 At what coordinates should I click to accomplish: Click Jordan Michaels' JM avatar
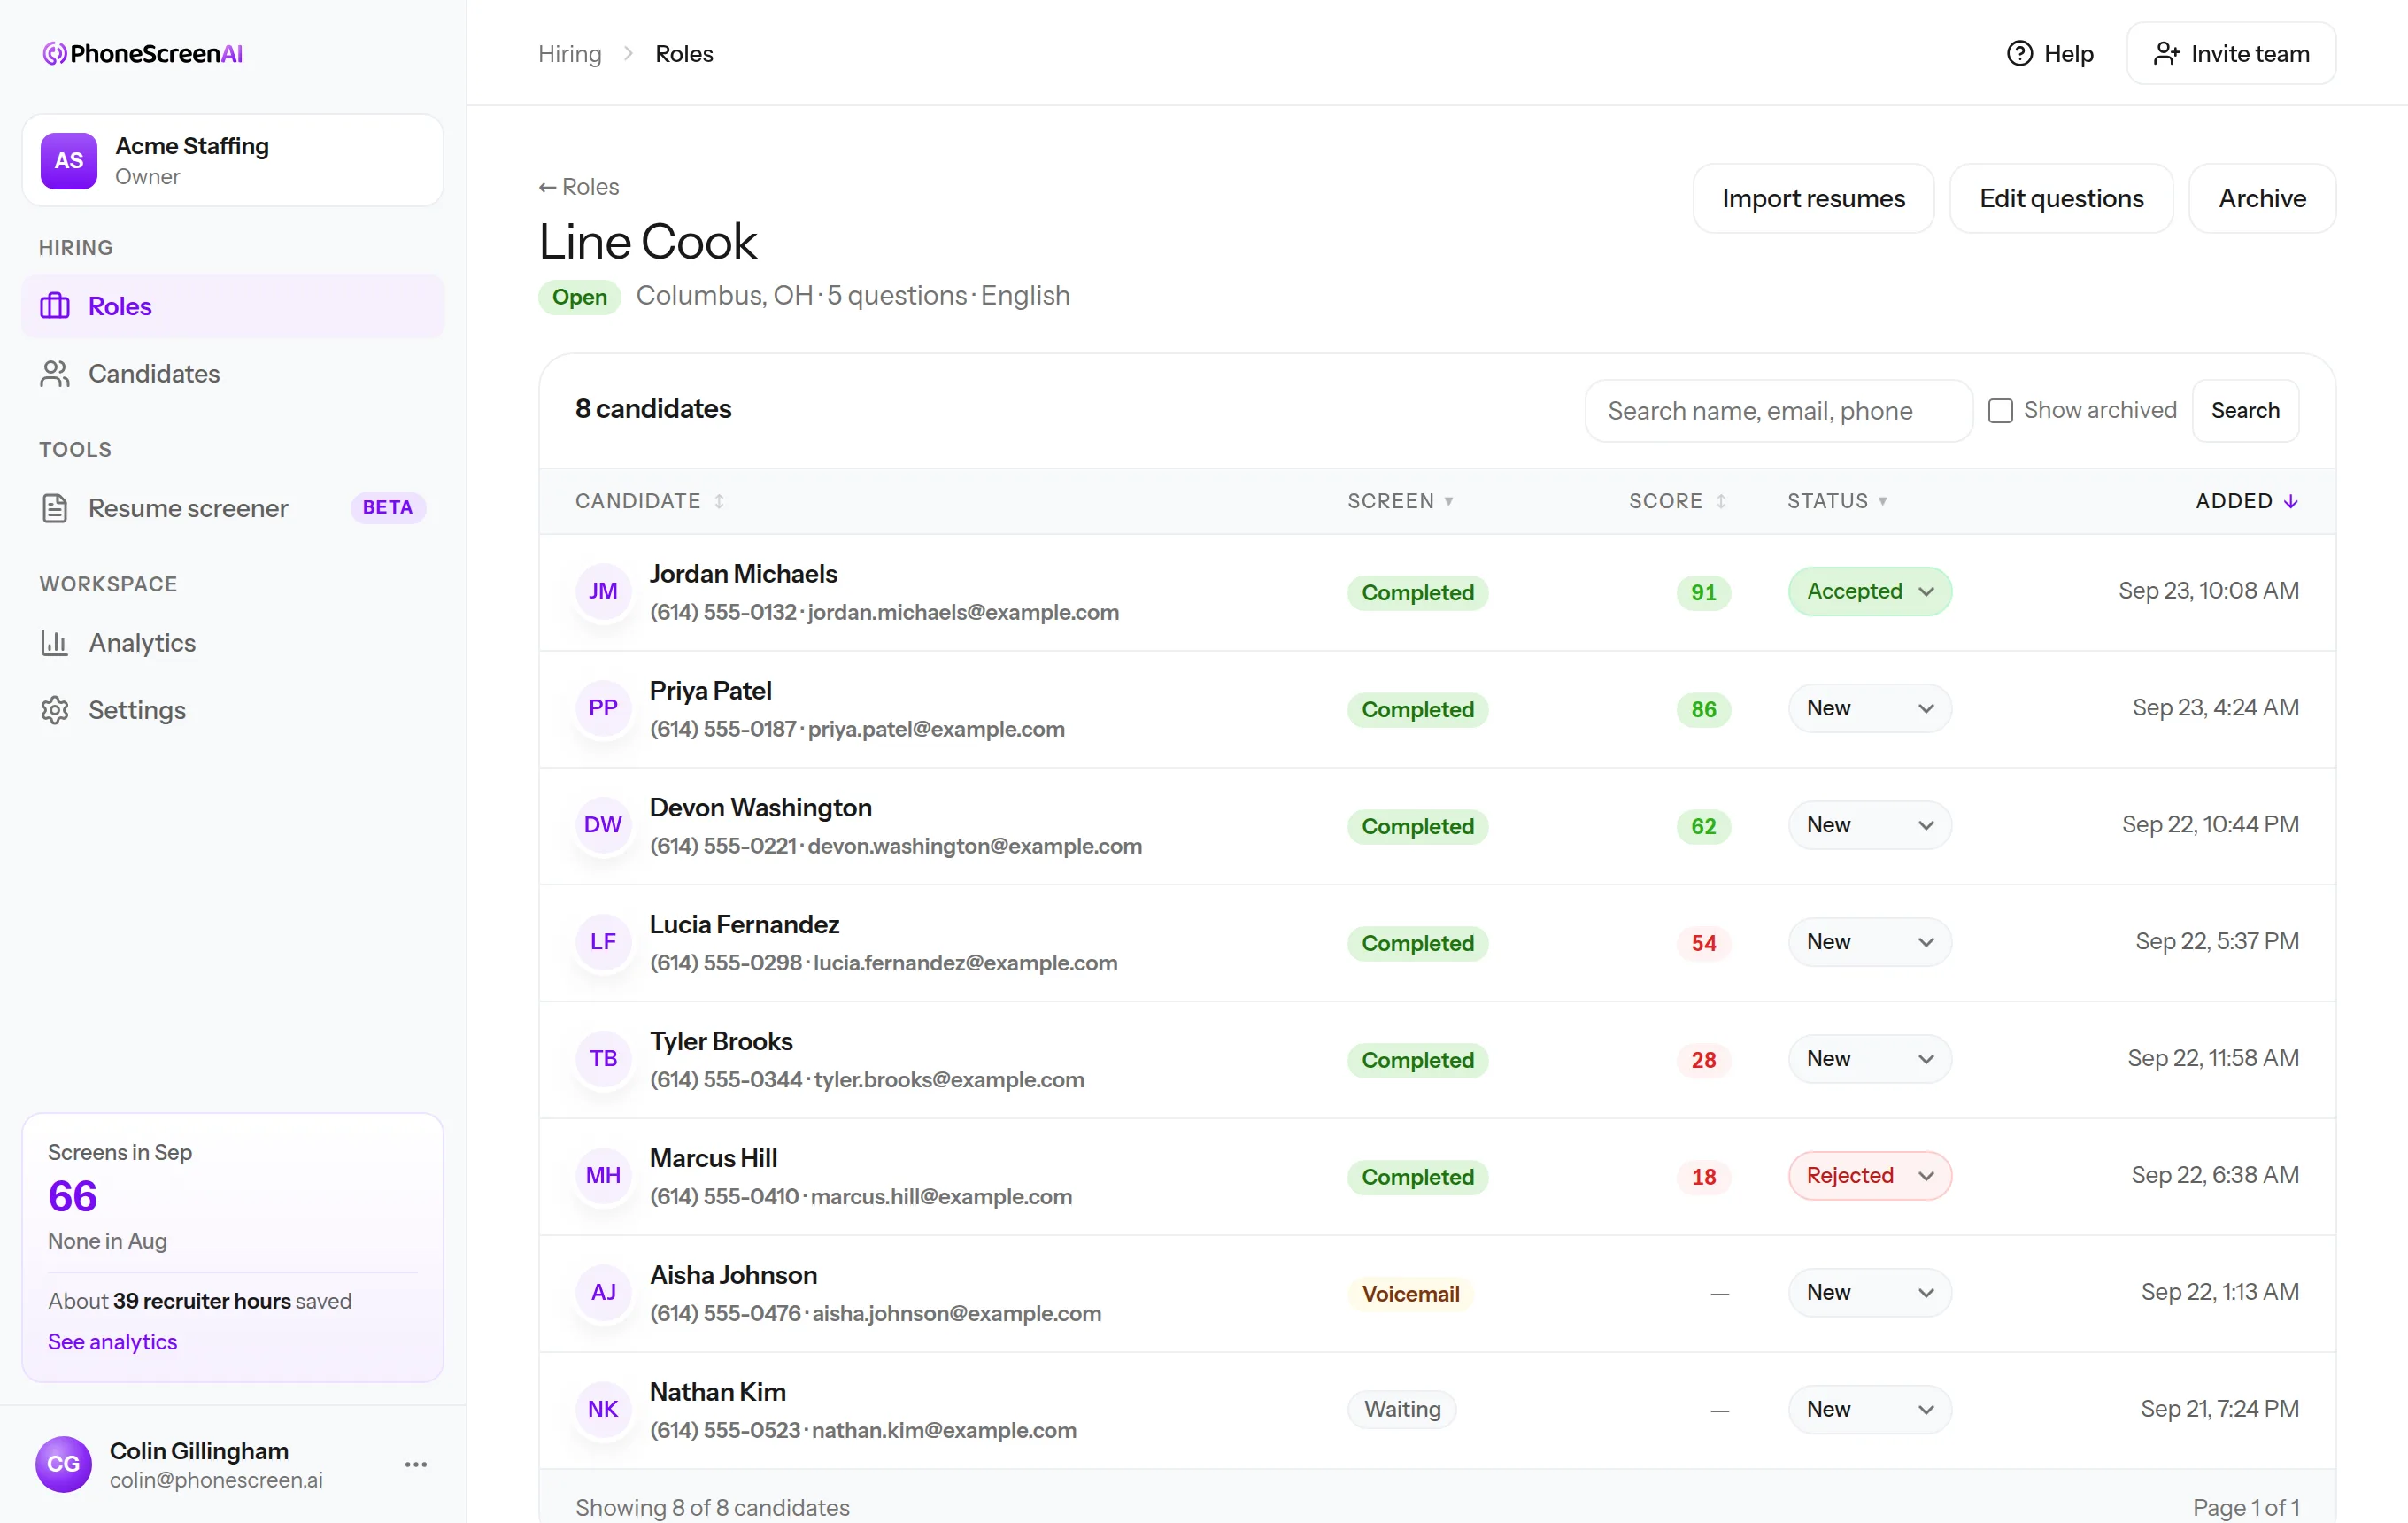point(603,591)
